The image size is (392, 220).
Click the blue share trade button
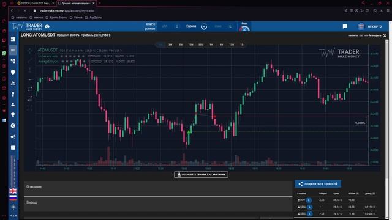[318, 184]
